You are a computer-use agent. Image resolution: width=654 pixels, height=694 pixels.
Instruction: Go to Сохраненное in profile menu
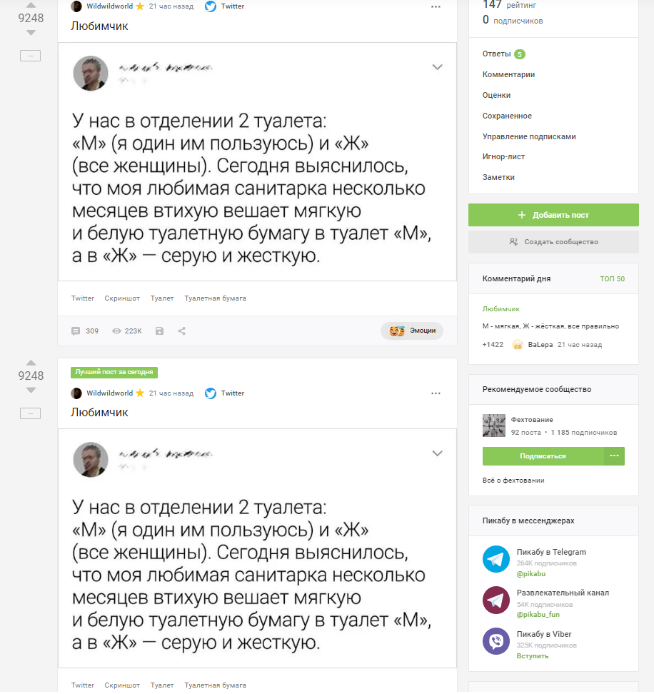pyautogui.click(x=507, y=116)
